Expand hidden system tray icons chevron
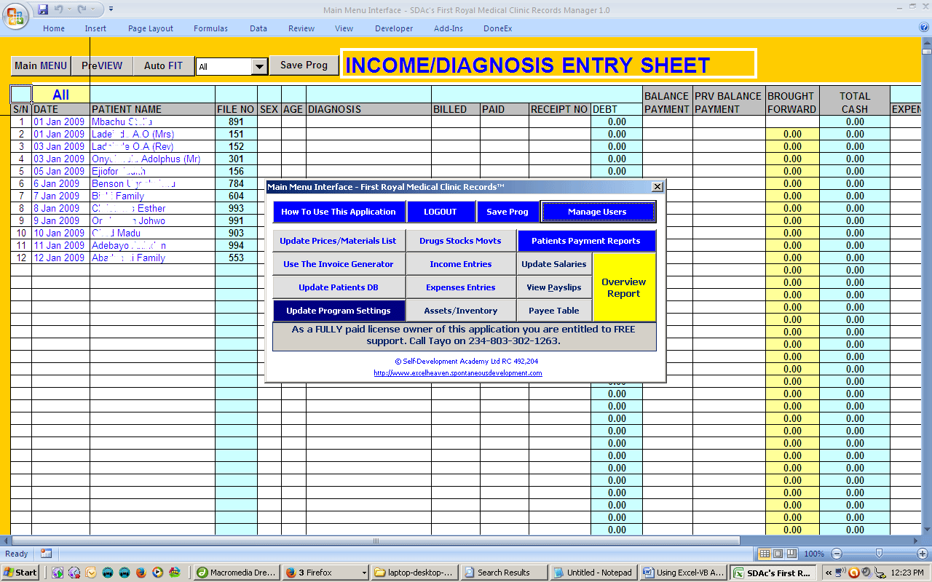The height and width of the screenshot is (582, 932). click(829, 573)
